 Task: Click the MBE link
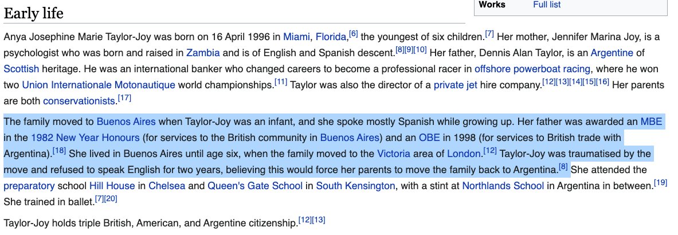651,121
